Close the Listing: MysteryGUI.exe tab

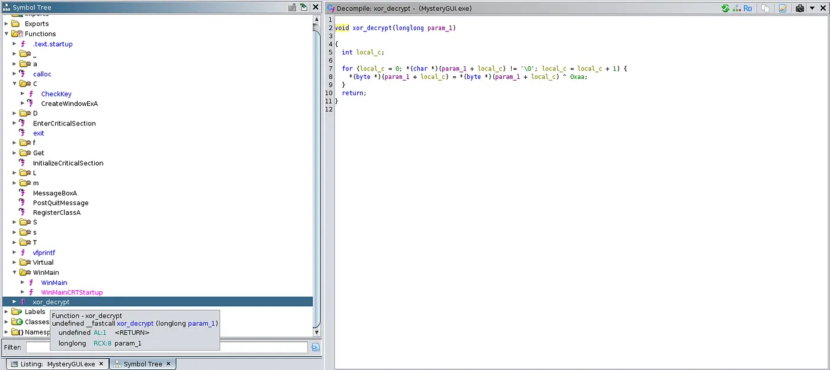[101, 364]
